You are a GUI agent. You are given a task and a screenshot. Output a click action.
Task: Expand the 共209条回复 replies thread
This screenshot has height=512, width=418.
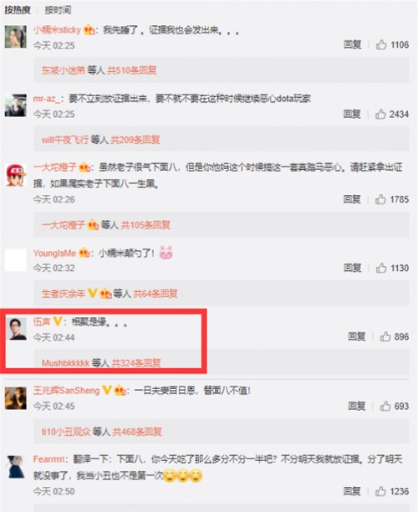tap(135, 140)
